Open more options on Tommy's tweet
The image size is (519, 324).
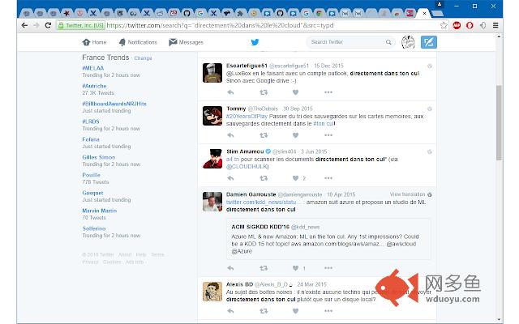pos(328,135)
